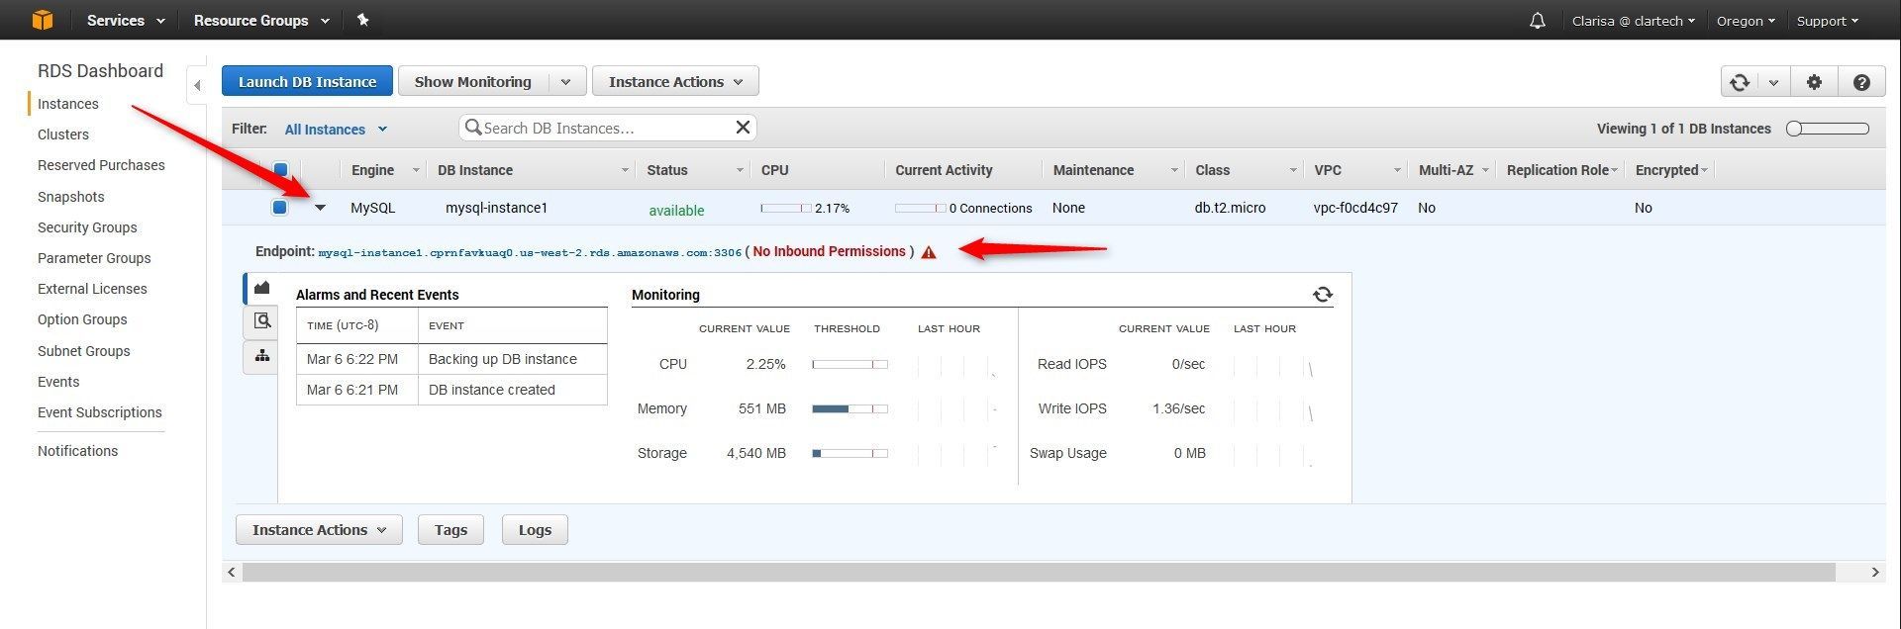This screenshot has width=1901, height=629.
Task: Click the Tags button
Action: (450, 530)
